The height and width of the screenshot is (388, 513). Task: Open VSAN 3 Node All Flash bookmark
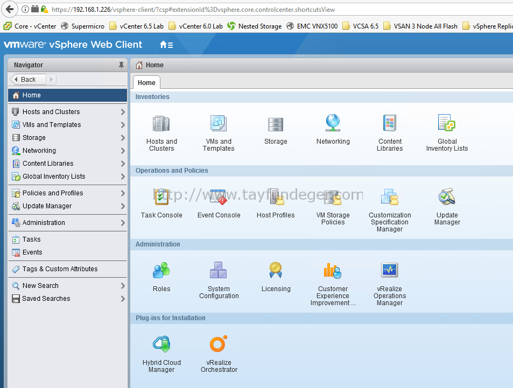(x=420, y=26)
